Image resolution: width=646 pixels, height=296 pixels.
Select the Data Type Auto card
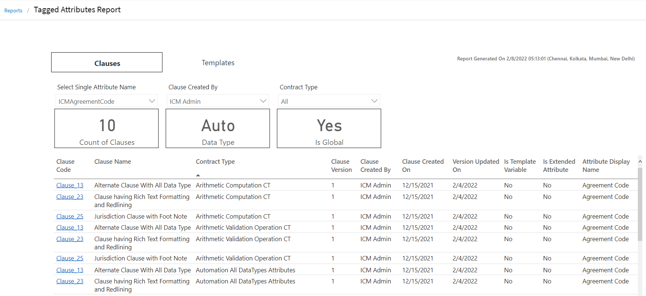point(218,128)
